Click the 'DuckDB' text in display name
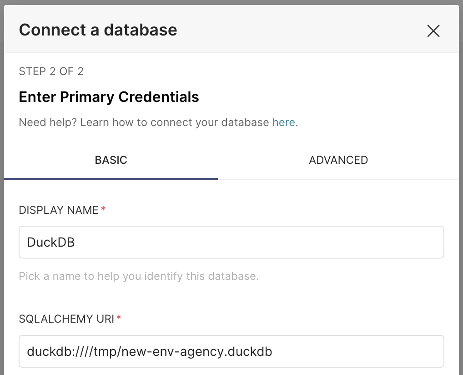The width and height of the screenshot is (463, 375). click(50, 242)
